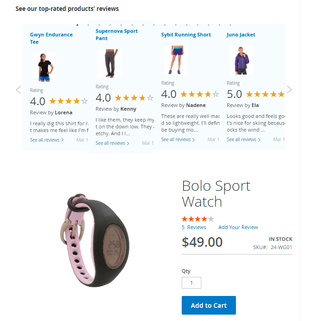Click Add Your Review link

point(238,227)
